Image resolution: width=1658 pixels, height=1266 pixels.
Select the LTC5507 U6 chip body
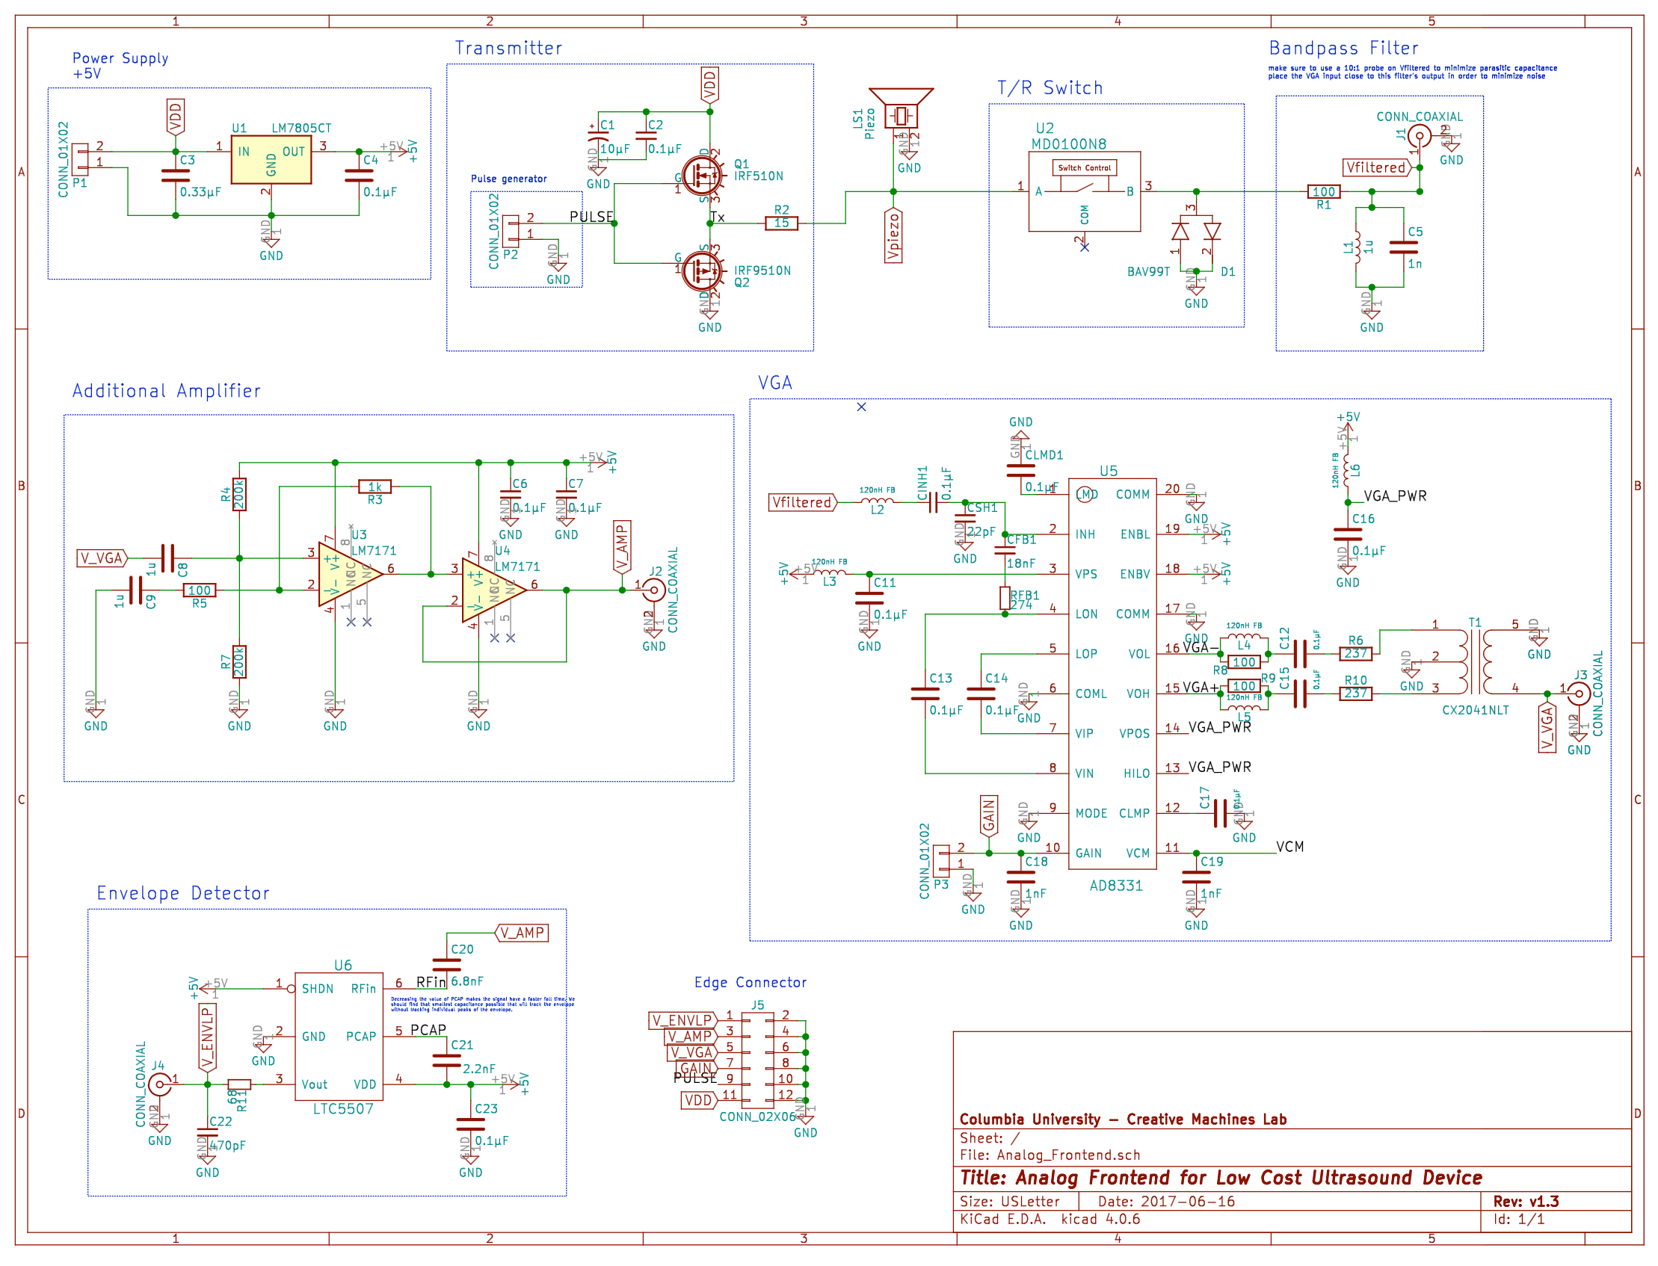(339, 1036)
